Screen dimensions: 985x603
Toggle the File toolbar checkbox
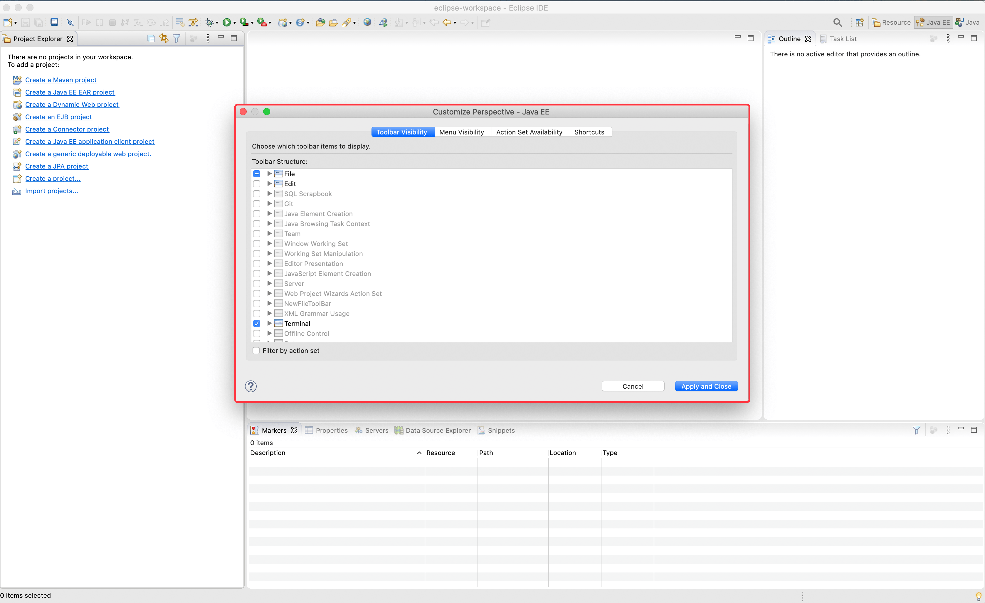point(257,174)
